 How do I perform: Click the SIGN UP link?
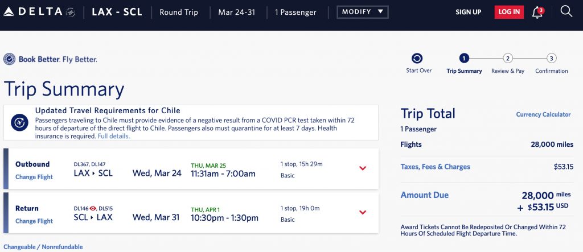pyautogui.click(x=468, y=12)
